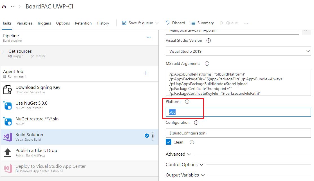Select the Pipeline header row
The height and width of the screenshot is (181, 314).
[x=79, y=37]
